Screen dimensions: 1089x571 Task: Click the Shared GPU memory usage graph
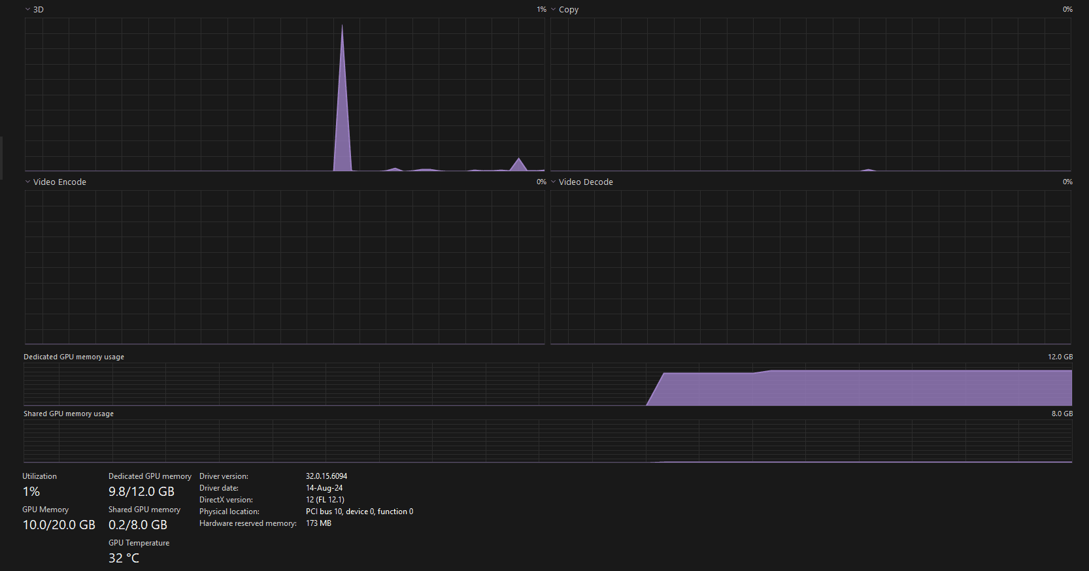(x=548, y=441)
